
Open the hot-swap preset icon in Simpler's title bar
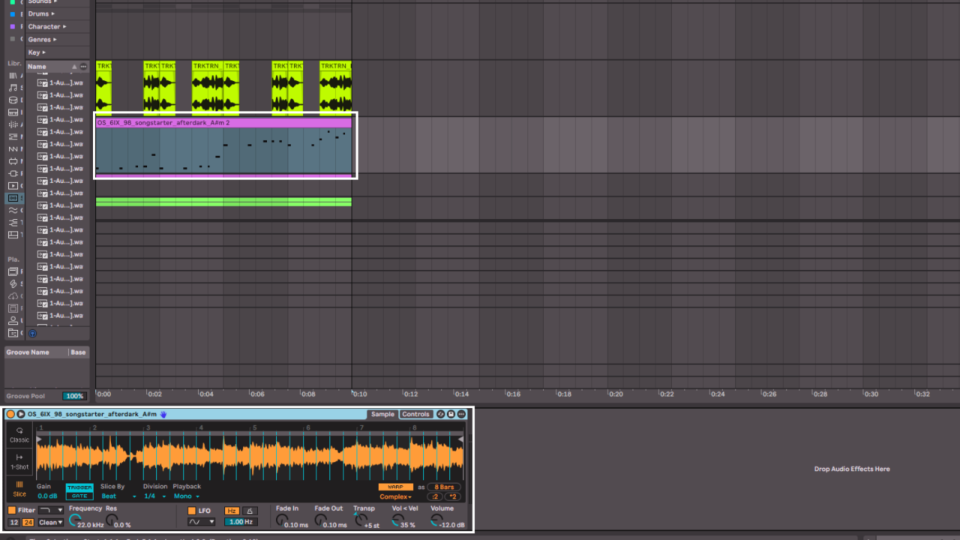click(x=441, y=414)
